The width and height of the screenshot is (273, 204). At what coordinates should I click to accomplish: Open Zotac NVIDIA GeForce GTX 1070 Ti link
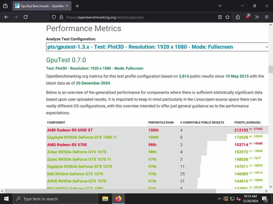[79, 159]
